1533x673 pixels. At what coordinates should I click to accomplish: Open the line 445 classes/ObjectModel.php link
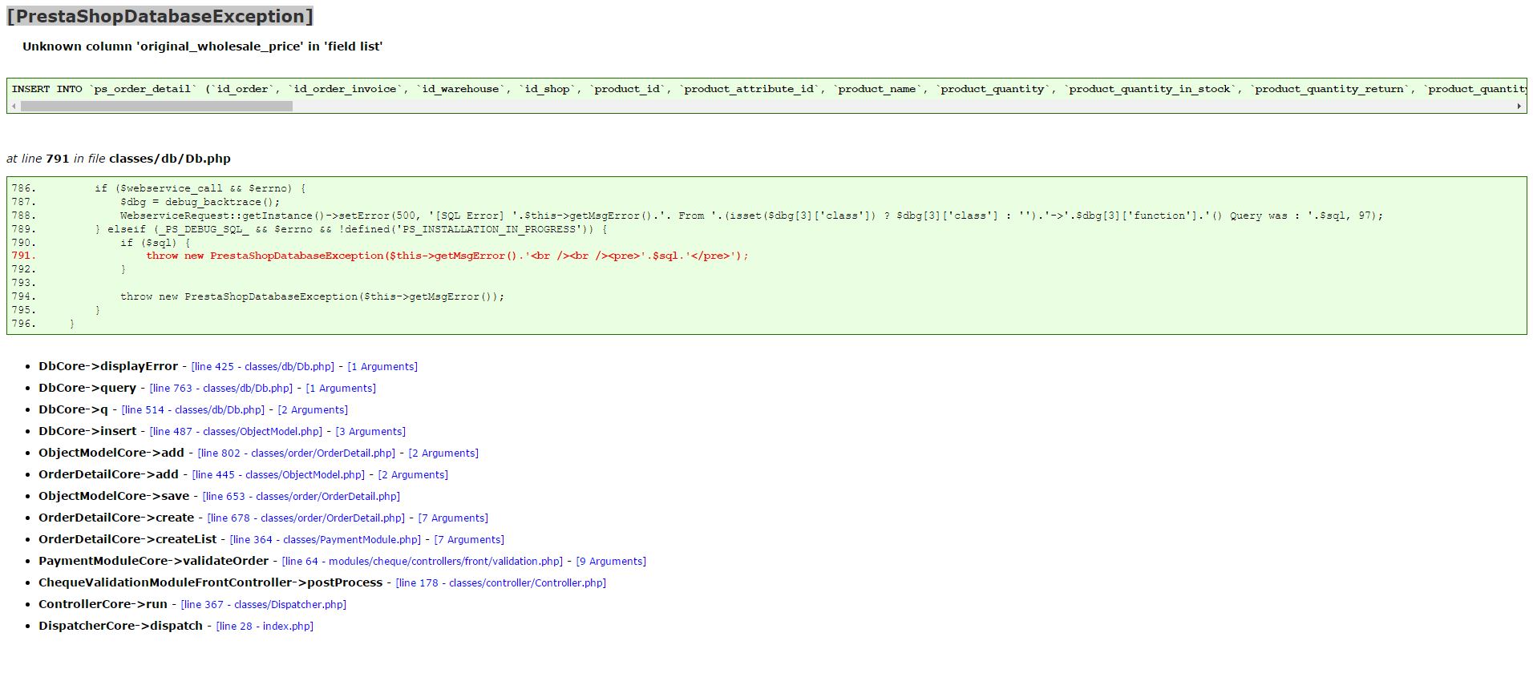coord(278,475)
